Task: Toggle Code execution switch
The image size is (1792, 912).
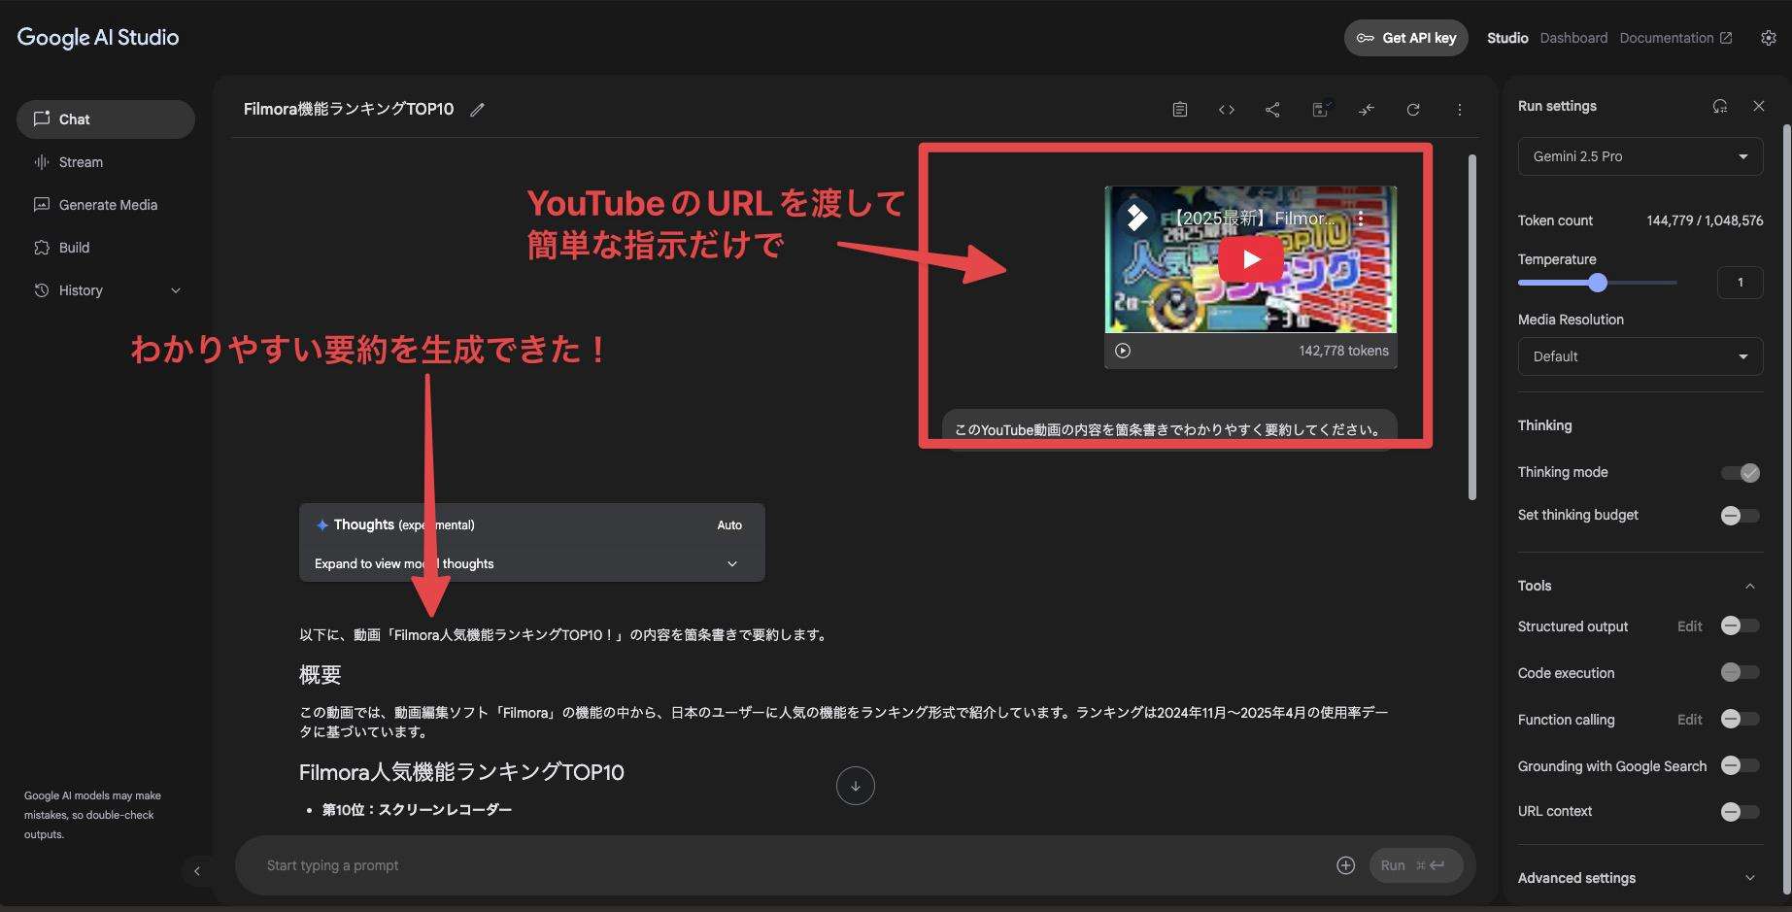Action: point(1741,672)
